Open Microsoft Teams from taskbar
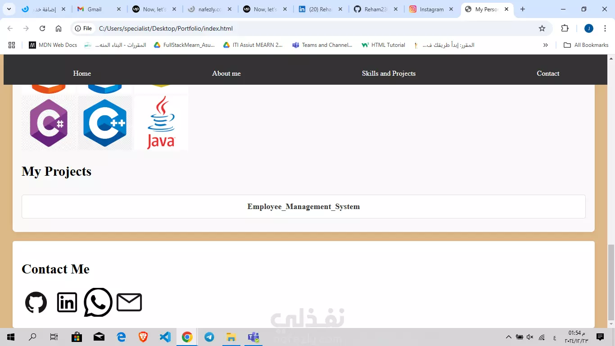 [253, 337]
